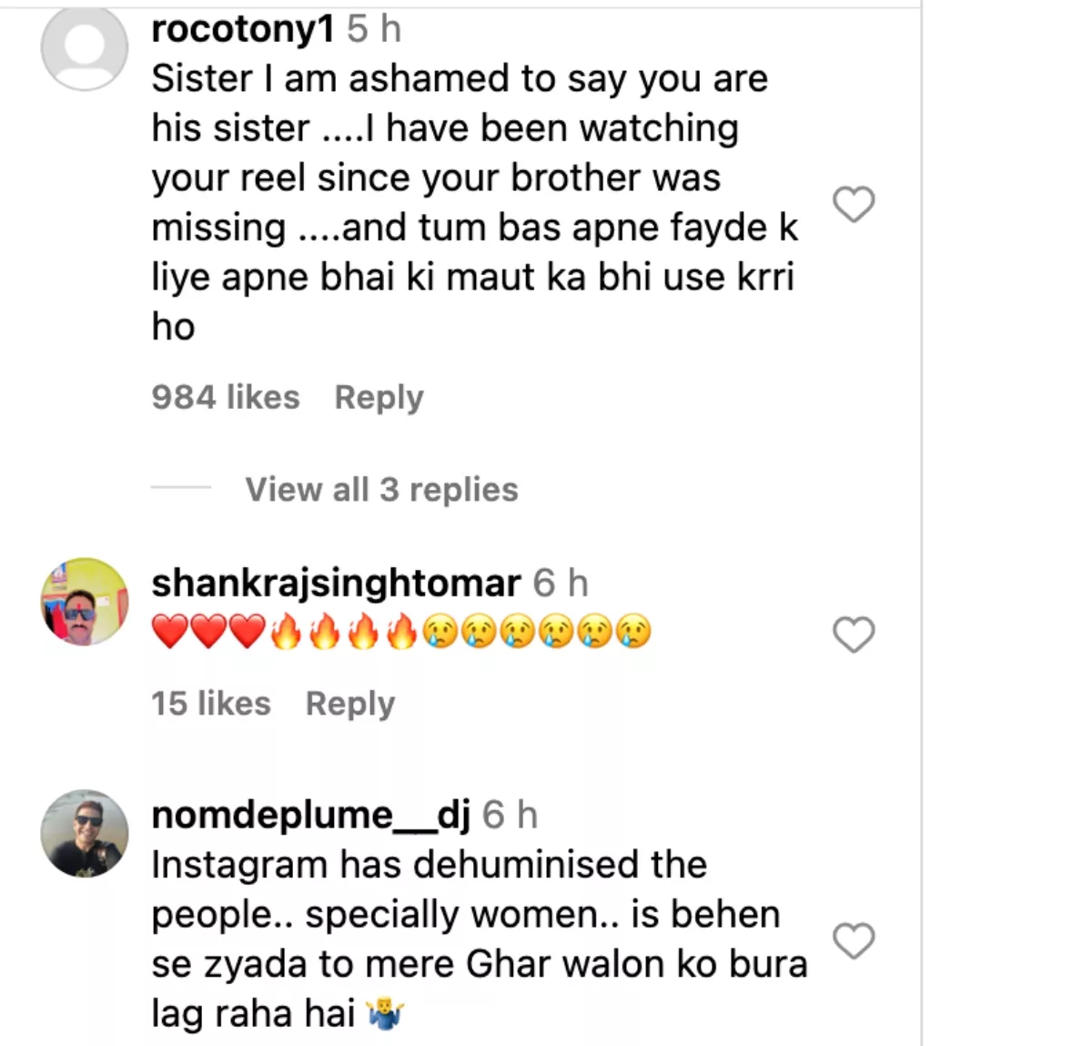Screen dimensions: 1092x1046
Task: Reply to rocotony1's comment
Action: 379,398
